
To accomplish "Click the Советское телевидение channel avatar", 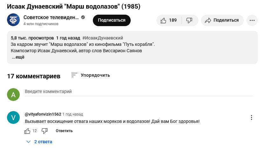I will point(13,20).
